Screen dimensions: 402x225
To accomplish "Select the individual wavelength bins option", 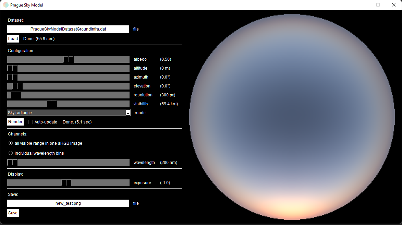I will pos(10,153).
